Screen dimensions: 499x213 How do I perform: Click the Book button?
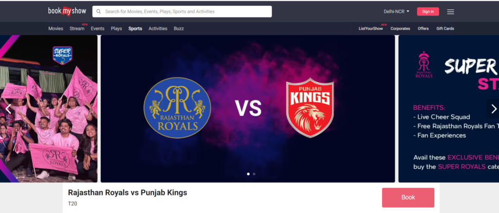pos(408,197)
